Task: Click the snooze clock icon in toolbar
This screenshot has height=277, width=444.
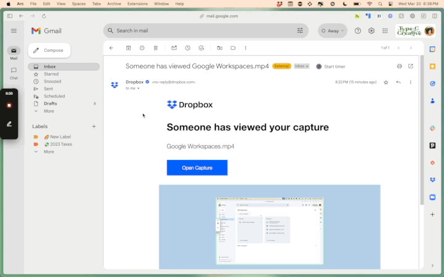Action: coord(188,47)
